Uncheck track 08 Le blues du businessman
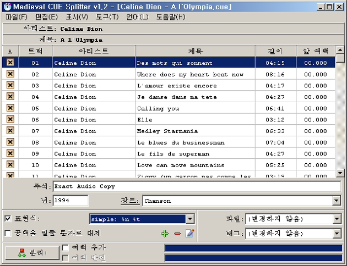 click(x=10, y=142)
